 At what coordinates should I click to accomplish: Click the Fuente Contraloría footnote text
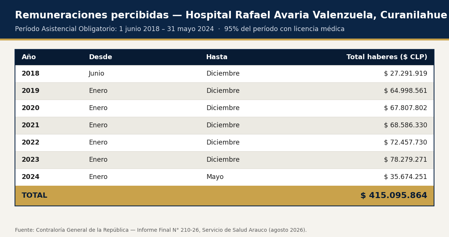point(161,230)
